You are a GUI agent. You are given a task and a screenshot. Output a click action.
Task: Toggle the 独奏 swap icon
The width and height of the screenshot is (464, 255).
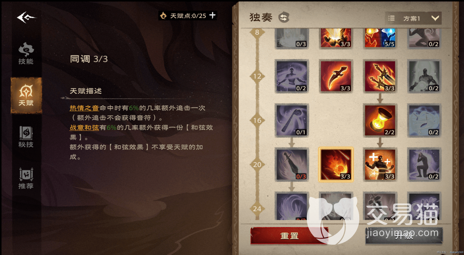[284, 18]
